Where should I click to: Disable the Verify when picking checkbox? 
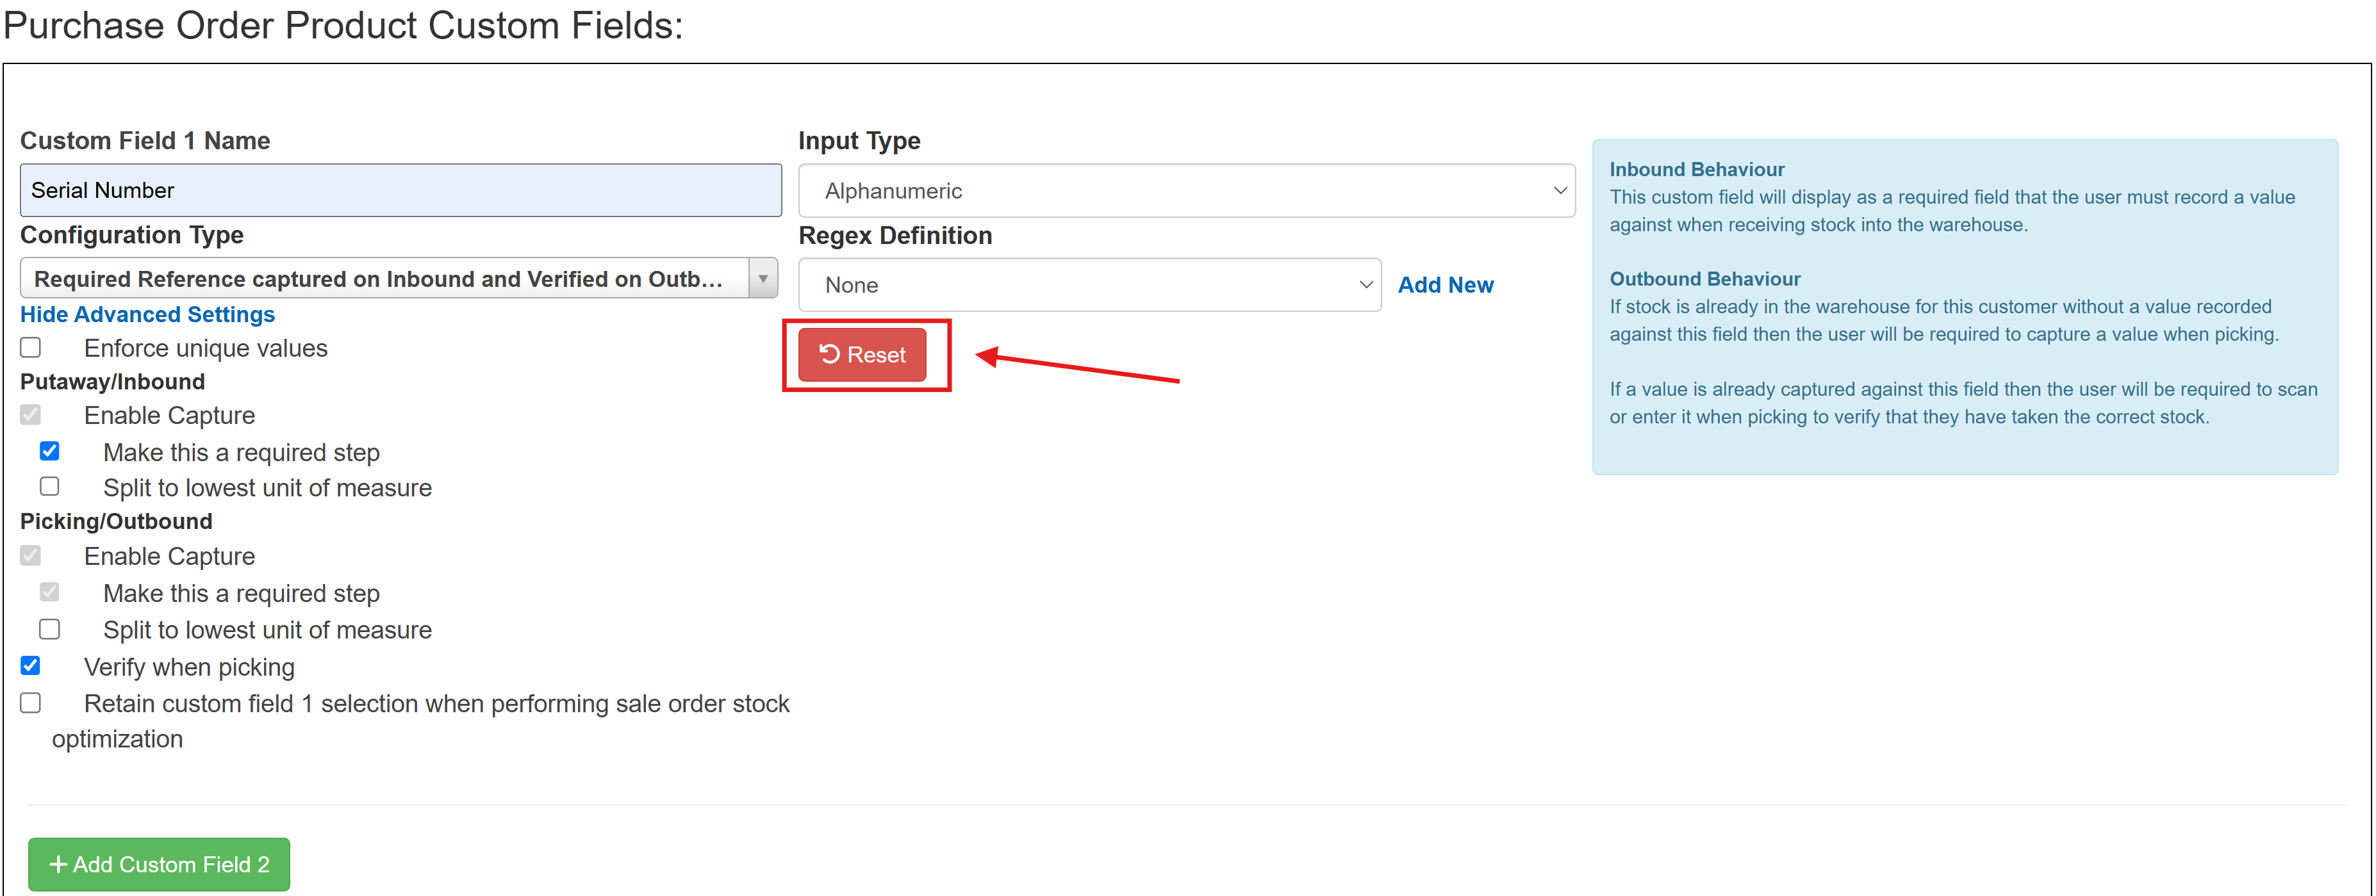(31, 665)
